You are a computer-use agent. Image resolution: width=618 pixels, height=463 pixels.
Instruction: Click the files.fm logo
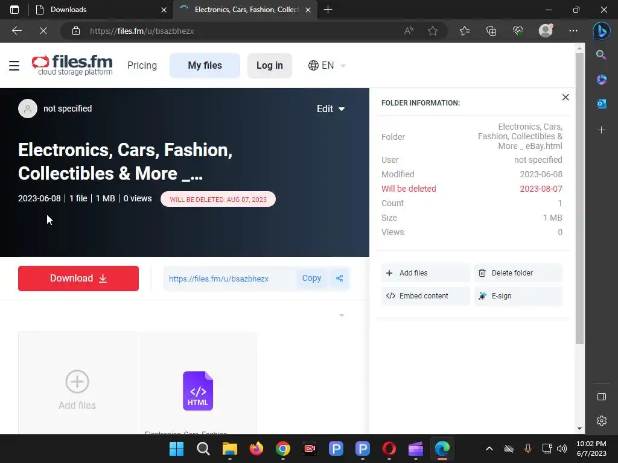(72, 65)
